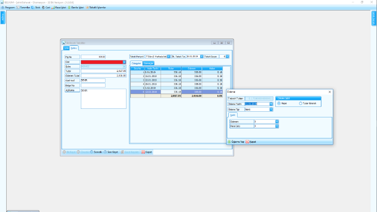Open the Banka İşleri menu
This screenshot has width=377, height=212.
tap(76, 8)
